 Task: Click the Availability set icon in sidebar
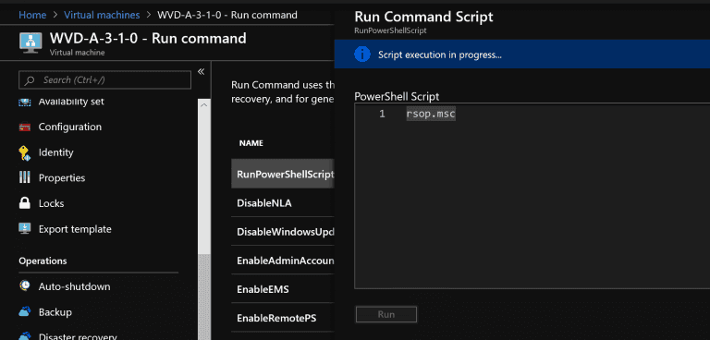24,102
